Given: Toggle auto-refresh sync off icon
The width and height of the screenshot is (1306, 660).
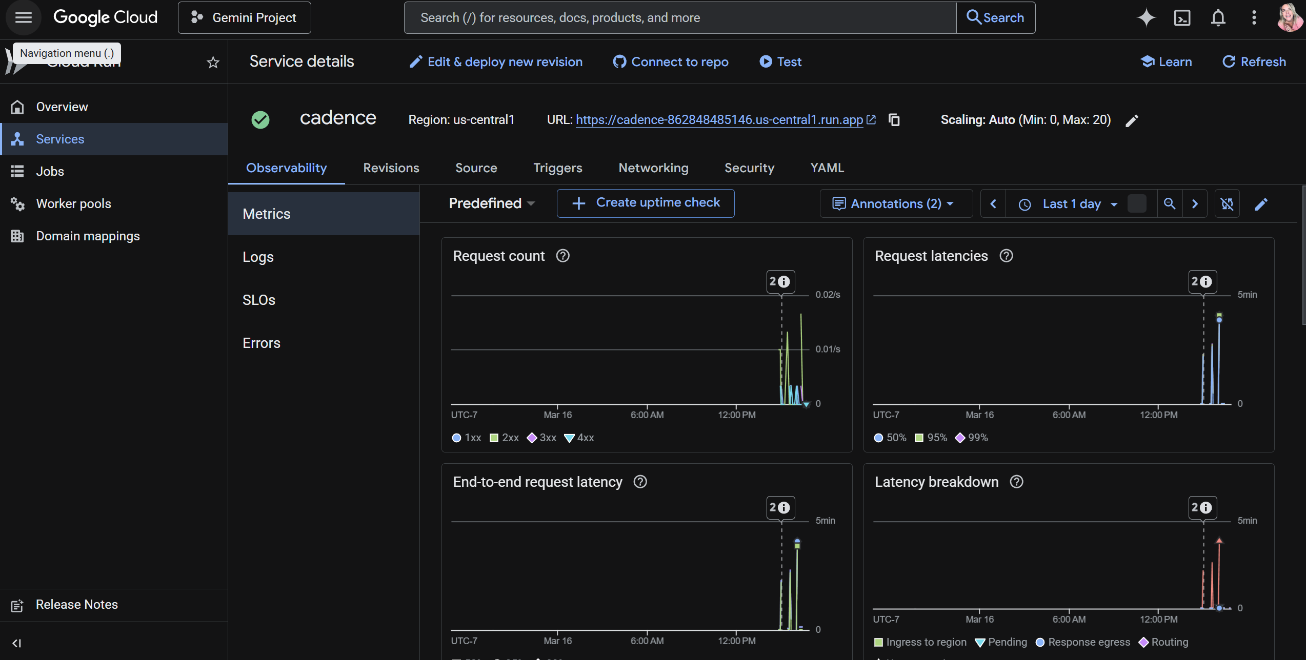Looking at the screenshot, I should (x=1227, y=204).
